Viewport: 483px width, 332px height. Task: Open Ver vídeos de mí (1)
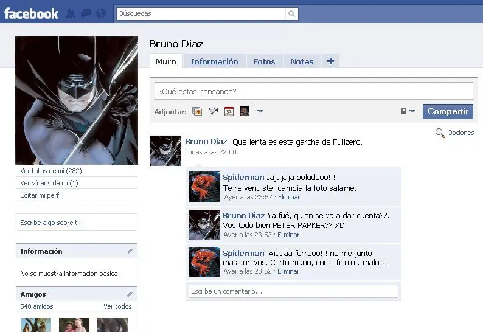[49, 183]
